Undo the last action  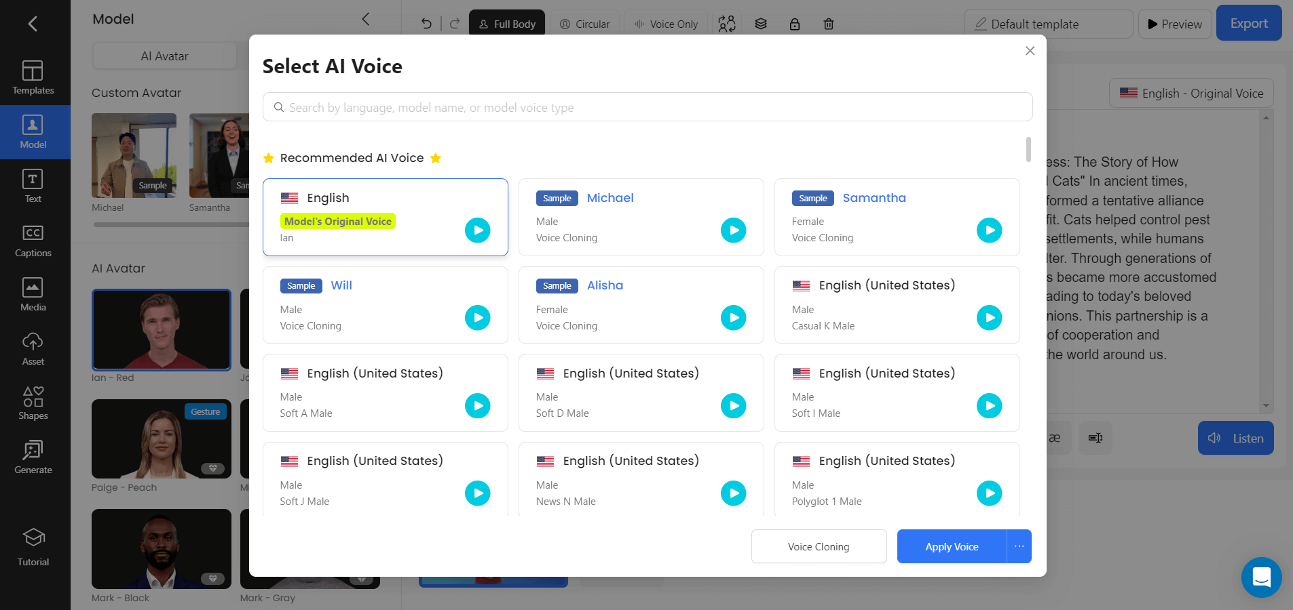click(x=426, y=23)
